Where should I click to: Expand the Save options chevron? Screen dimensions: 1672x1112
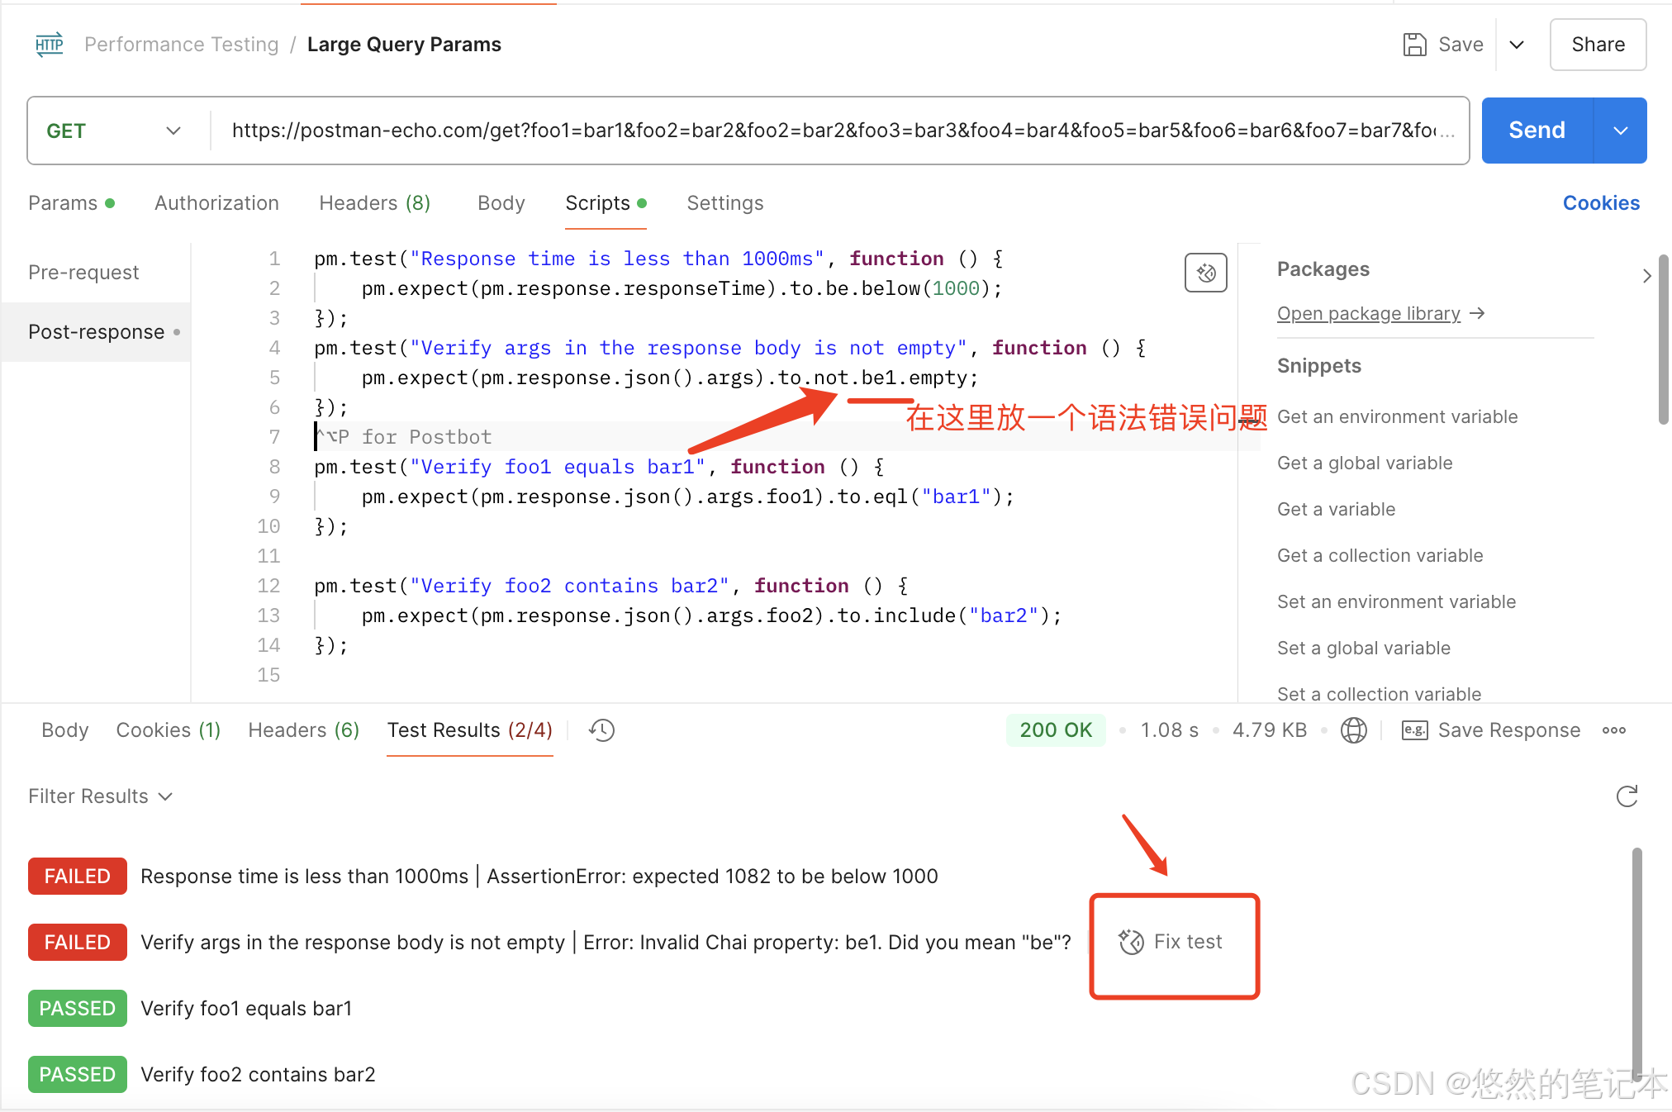[1517, 45]
